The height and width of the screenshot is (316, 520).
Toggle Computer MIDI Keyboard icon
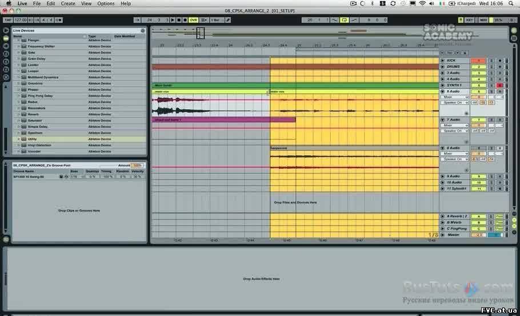461,20
